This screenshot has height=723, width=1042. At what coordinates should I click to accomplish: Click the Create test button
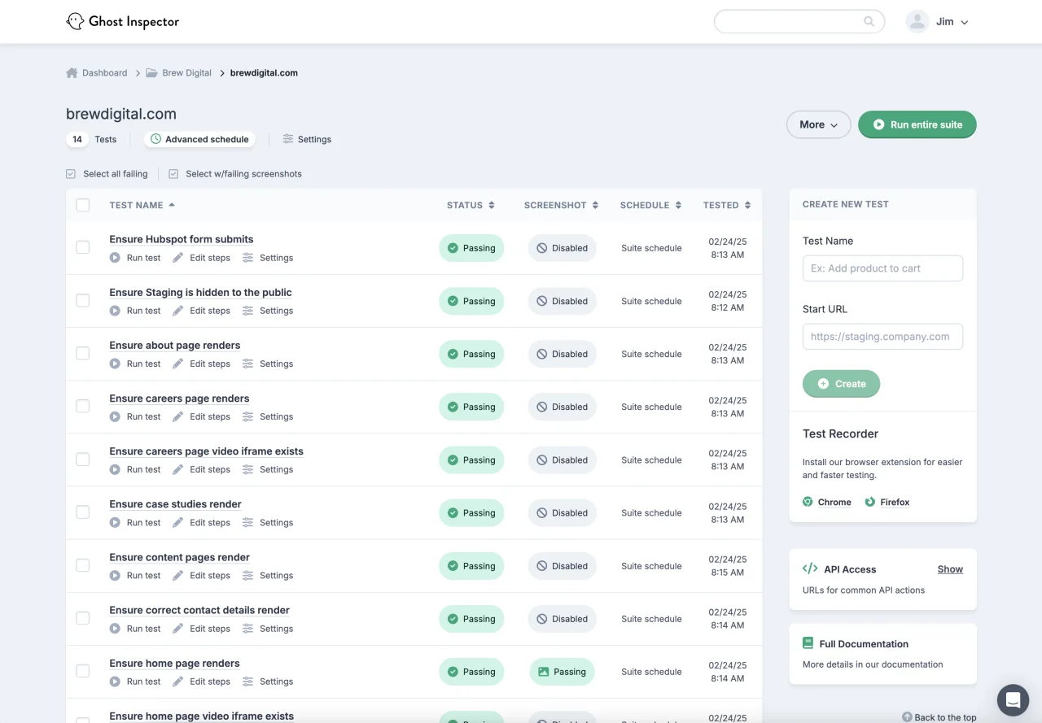tap(841, 383)
